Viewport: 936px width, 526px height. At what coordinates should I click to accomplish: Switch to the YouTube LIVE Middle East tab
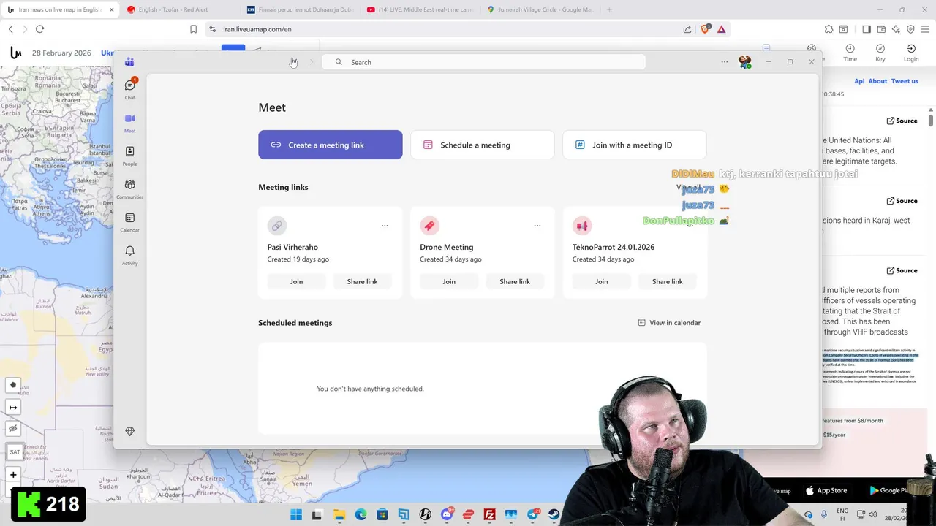419,9
